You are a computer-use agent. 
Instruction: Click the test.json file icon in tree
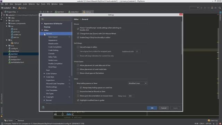tap(9, 57)
